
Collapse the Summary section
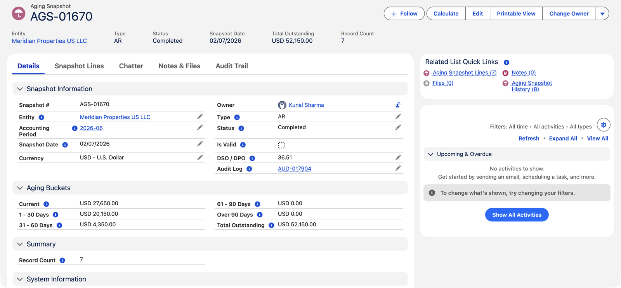point(20,244)
